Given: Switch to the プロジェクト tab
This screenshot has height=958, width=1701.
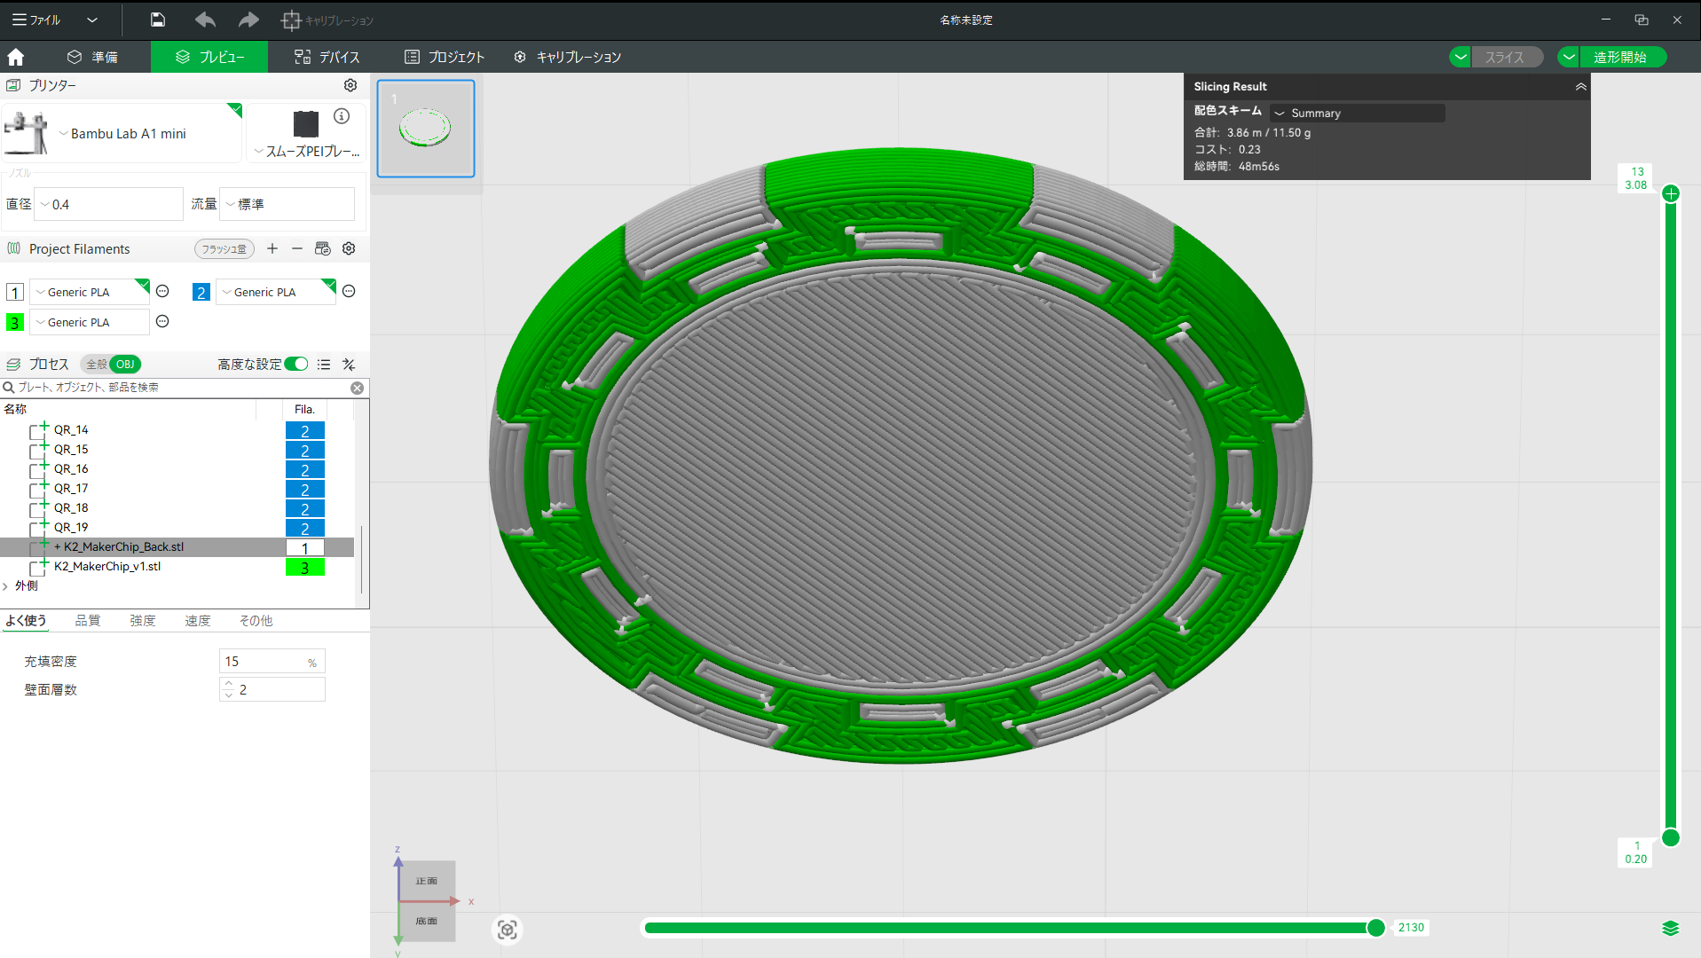Looking at the screenshot, I should coord(445,57).
